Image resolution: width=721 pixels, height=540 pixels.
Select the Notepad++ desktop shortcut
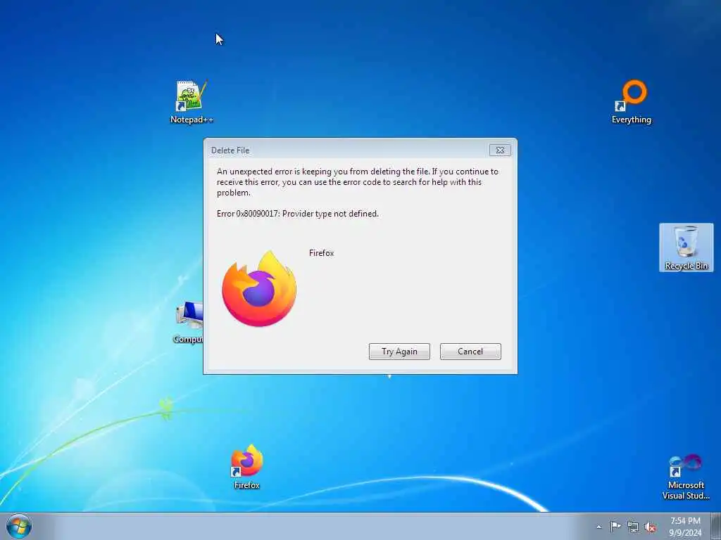pyautogui.click(x=192, y=102)
